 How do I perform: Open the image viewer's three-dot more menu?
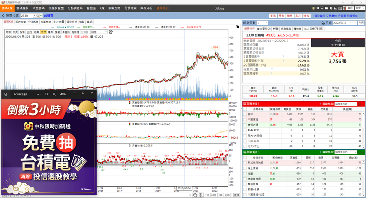tap(39, 94)
